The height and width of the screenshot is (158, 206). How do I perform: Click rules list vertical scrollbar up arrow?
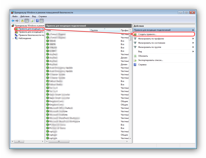pos(130,30)
